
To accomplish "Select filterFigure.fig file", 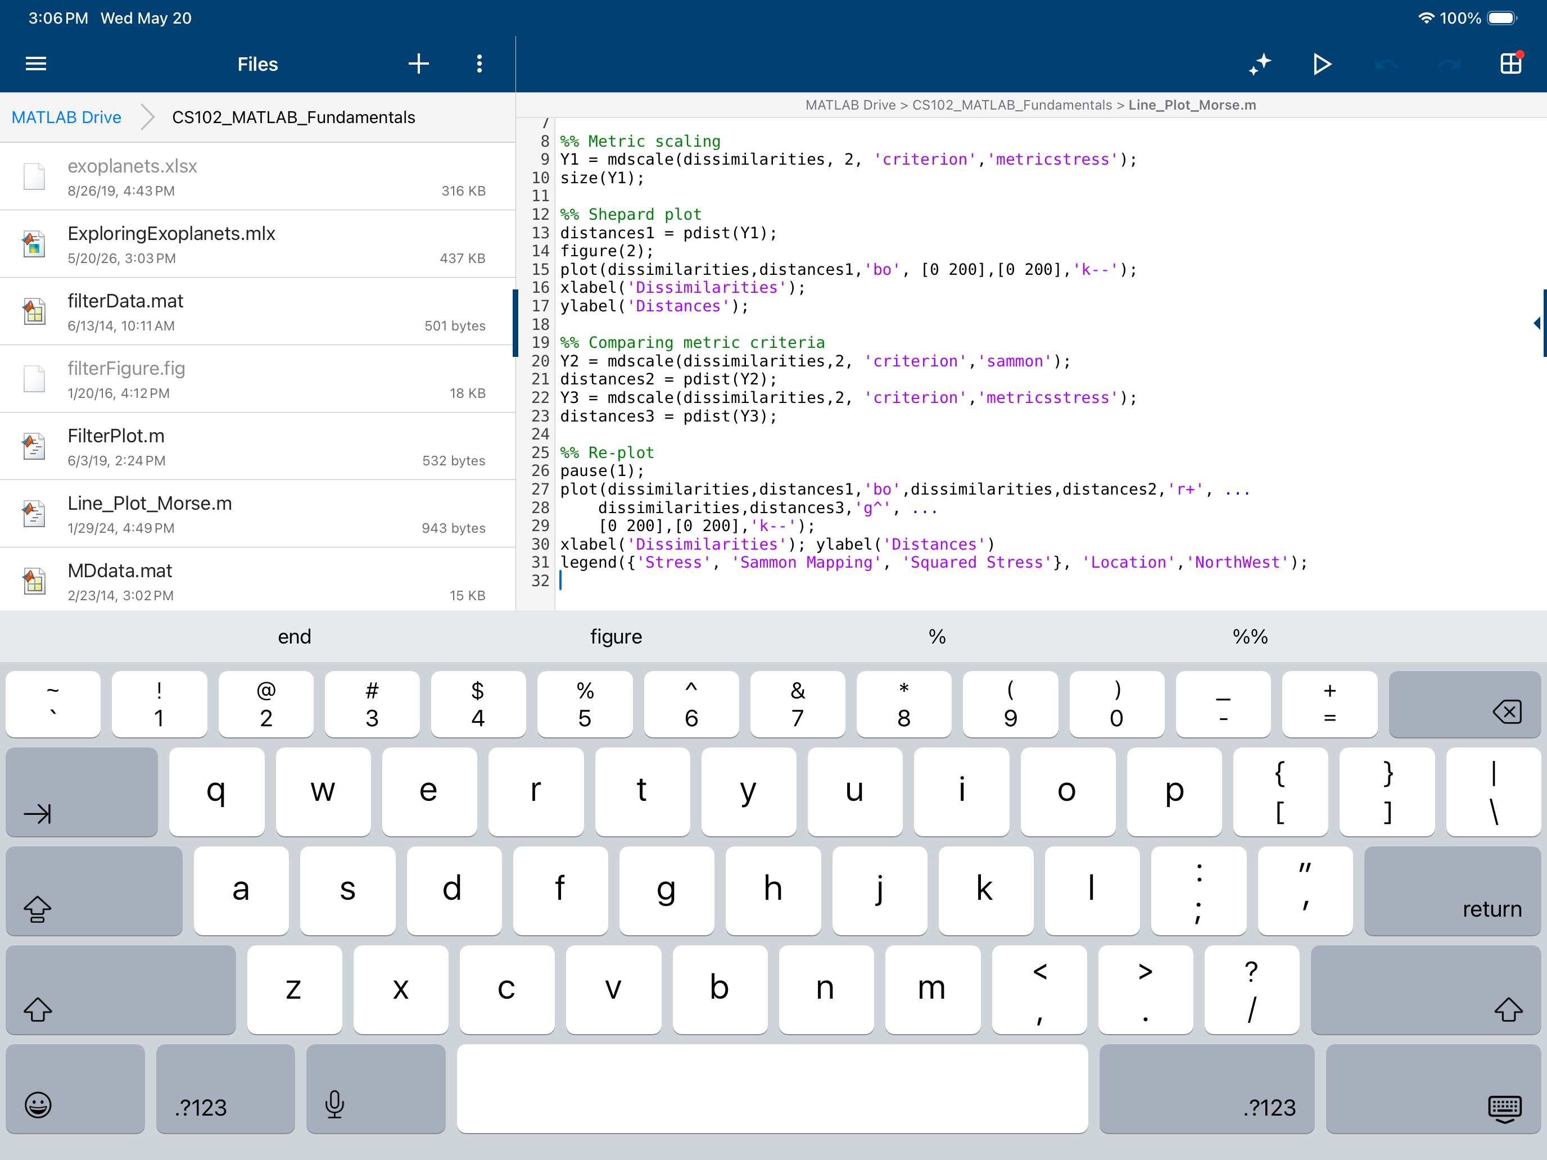I will tap(257, 379).
